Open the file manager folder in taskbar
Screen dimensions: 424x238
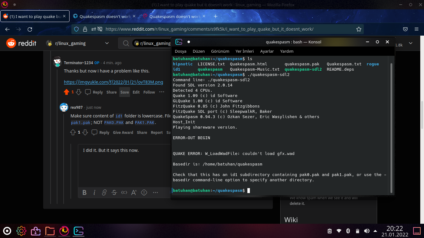click(x=50, y=231)
